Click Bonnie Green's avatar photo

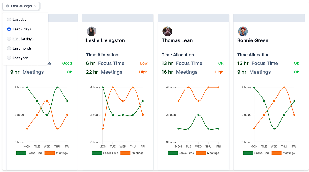[x=243, y=31]
